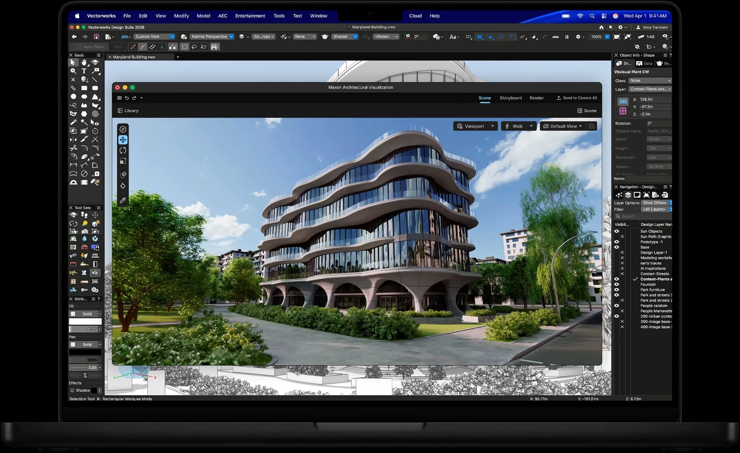Open the Library panel in Maxon window
Viewport: 740px width, 453px height.
tap(128, 110)
